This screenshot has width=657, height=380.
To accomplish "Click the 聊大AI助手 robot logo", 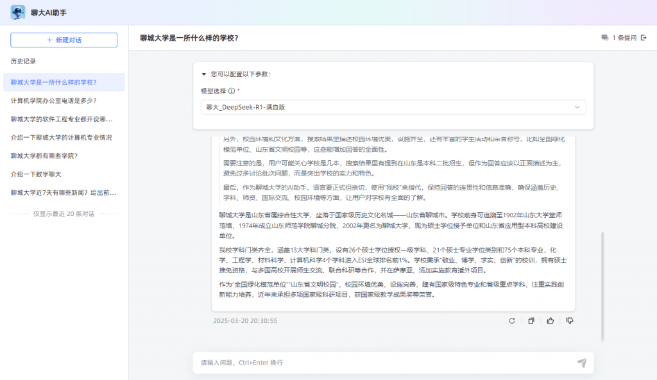I will click(18, 12).
